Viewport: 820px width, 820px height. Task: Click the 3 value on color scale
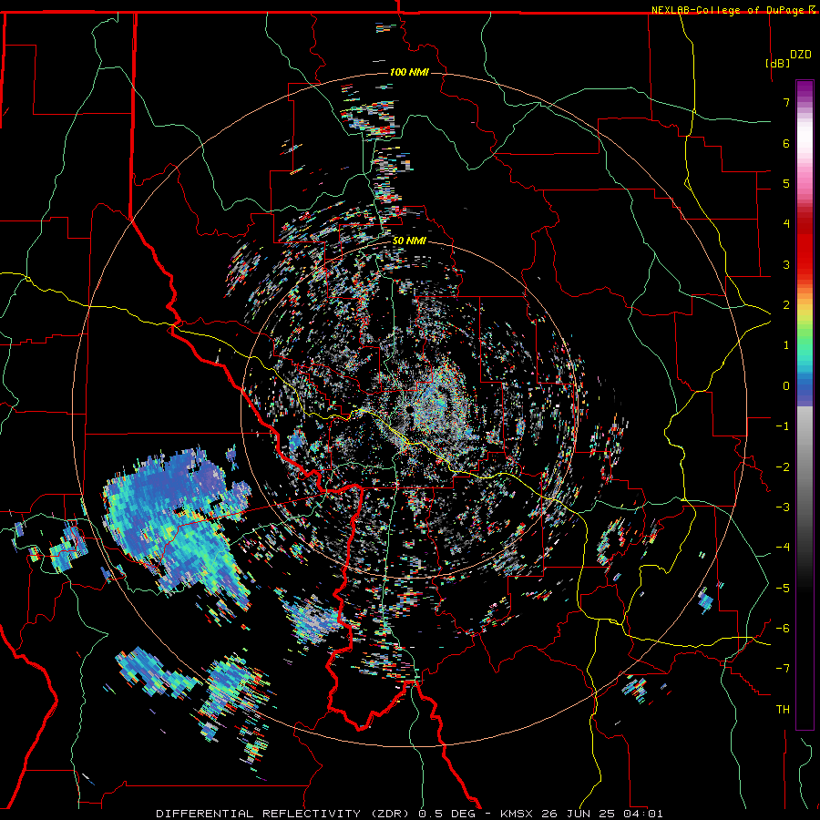786,264
